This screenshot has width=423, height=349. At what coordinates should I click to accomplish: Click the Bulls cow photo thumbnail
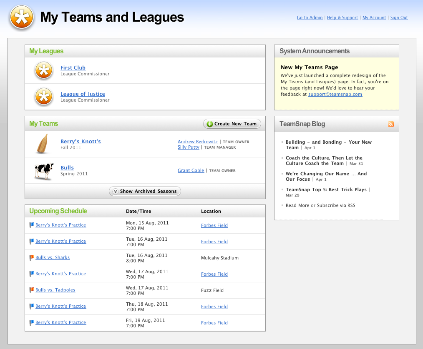[43, 170]
